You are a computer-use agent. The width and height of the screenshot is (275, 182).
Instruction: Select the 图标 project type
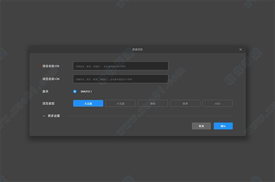[153, 103]
